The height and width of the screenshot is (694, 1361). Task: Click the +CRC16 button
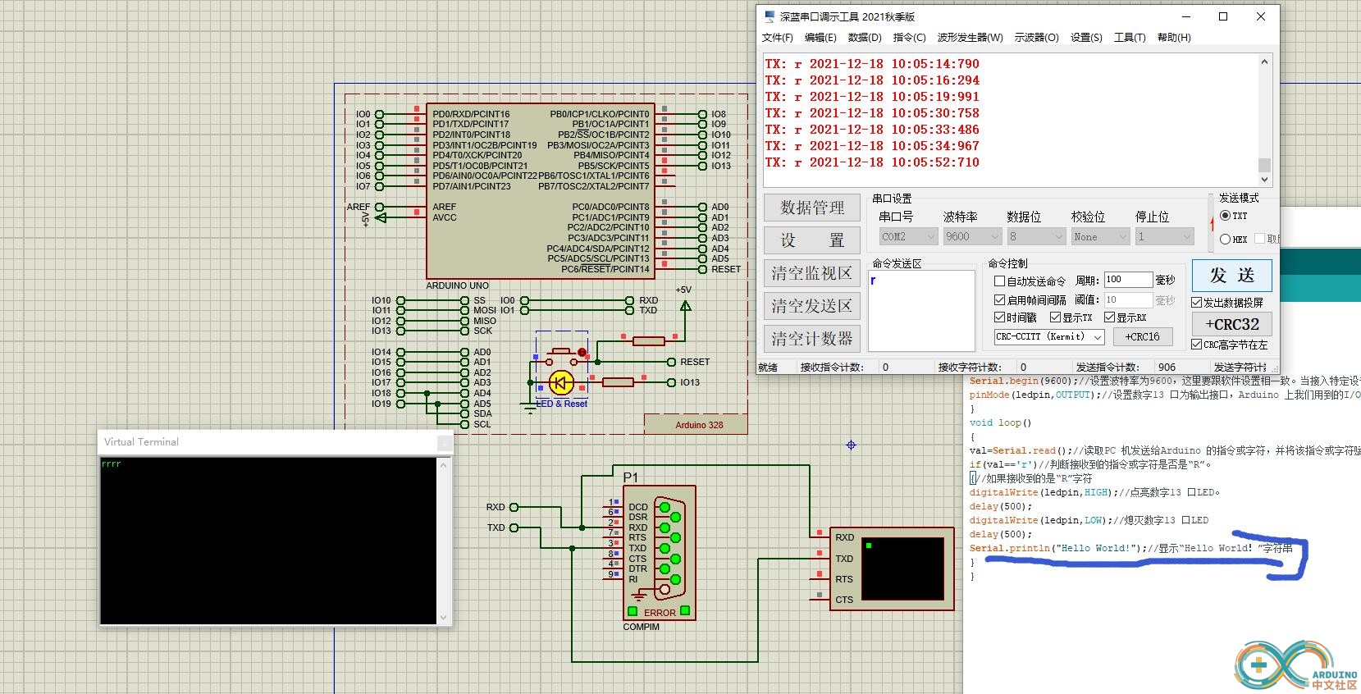point(1142,336)
